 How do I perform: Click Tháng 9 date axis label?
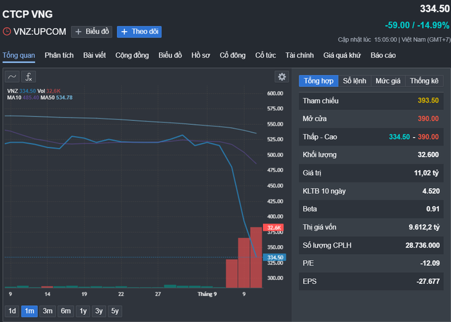207,294
